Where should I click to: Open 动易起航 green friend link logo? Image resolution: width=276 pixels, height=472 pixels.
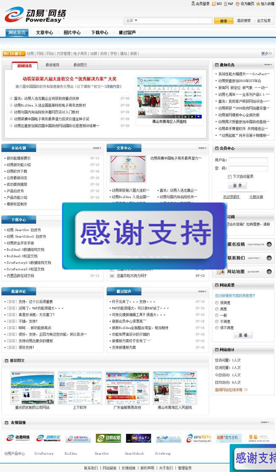click(108, 438)
